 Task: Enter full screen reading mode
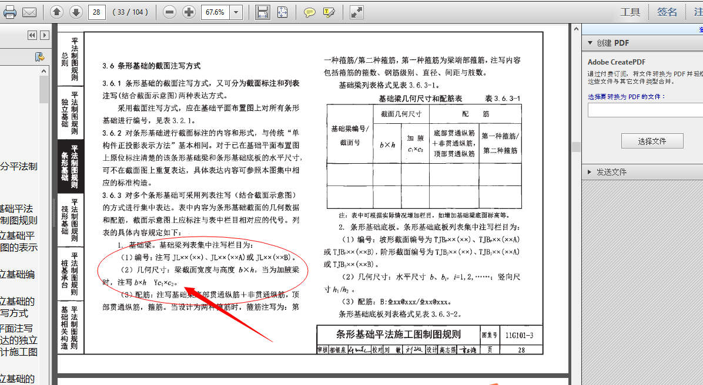click(356, 11)
